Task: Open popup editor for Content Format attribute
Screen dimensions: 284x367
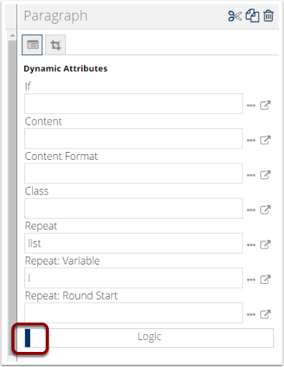Action: click(265, 175)
